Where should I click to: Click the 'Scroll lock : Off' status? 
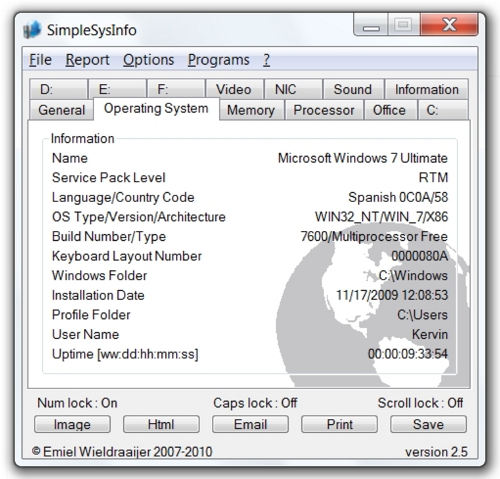[420, 403]
